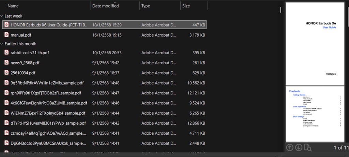Image resolution: width=349 pixels, height=157 pixels.
Task: Click PDF icon of HONOR Earbuds X6 guide
Action: (6, 25)
